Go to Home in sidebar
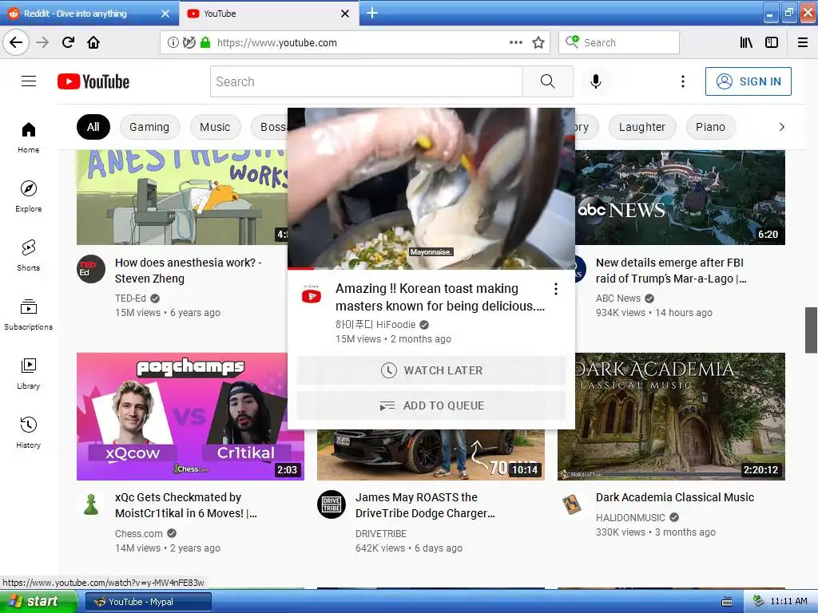Image resolution: width=818 pixels, height=613 pixels. pyautogui.click(x=29, y=137)
